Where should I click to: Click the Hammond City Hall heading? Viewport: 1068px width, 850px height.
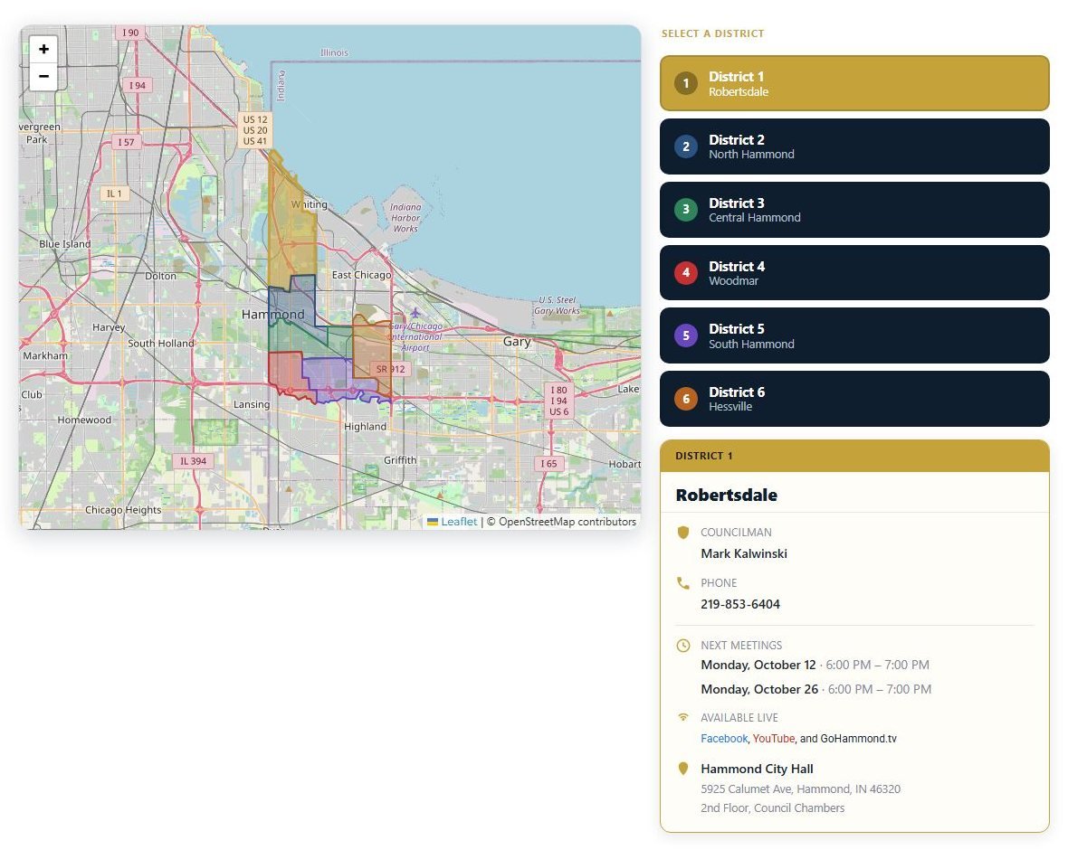[757, 769]
